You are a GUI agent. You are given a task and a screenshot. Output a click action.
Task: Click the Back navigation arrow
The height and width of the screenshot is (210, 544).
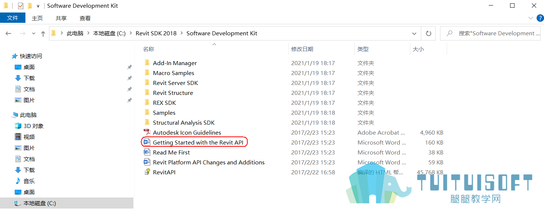(x=8, y=33)
